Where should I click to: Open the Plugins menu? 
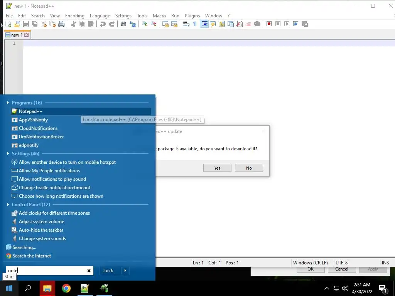[192, 15]
